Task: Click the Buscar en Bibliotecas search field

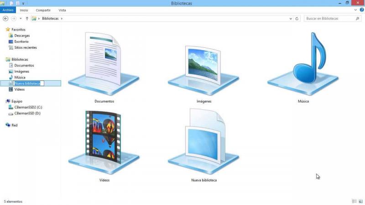Action: pos(329,19)
